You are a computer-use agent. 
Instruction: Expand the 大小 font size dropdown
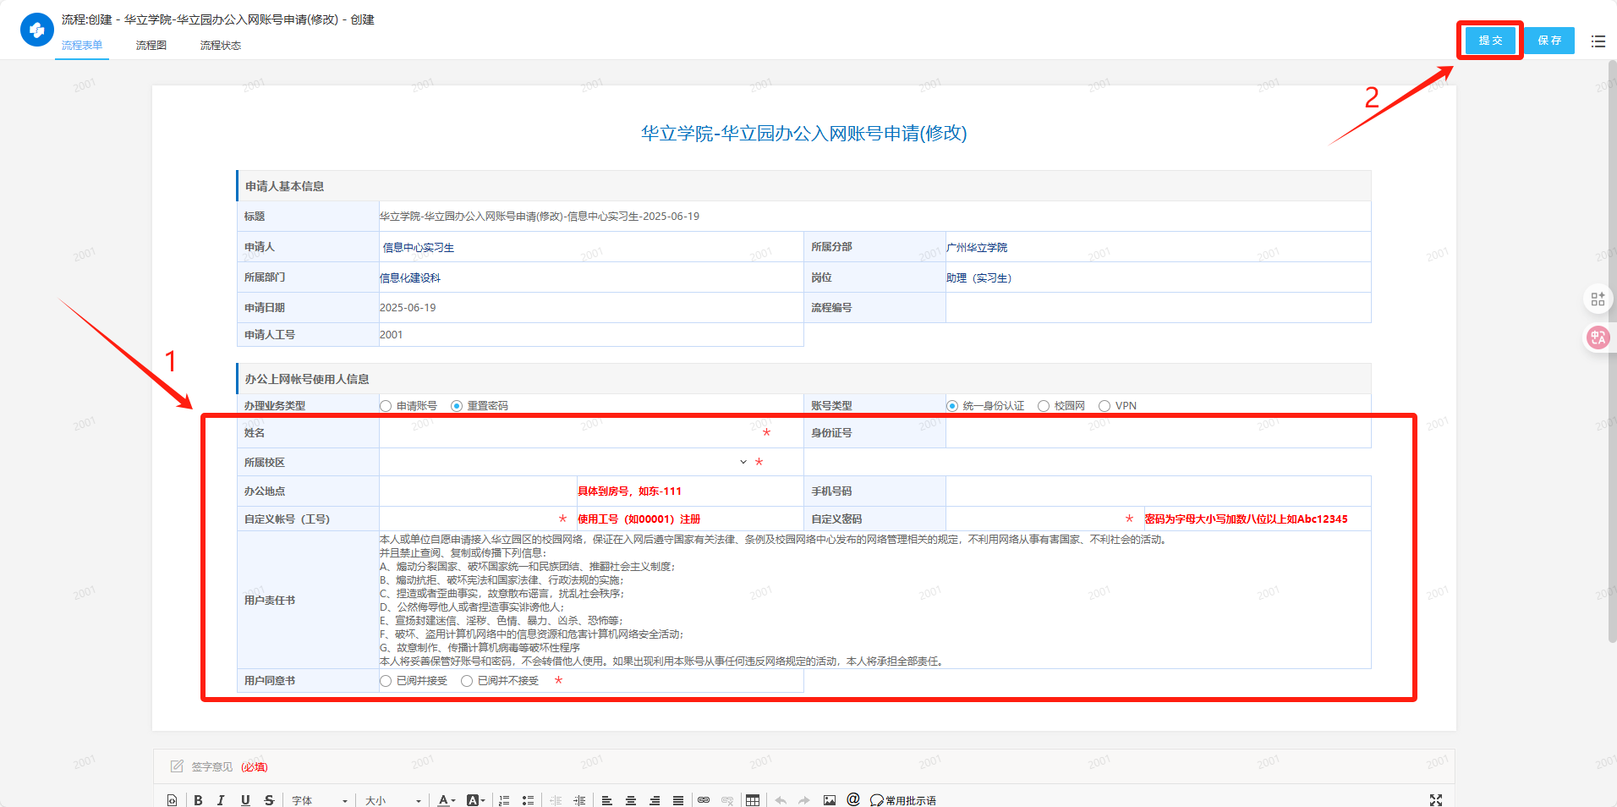393,800
